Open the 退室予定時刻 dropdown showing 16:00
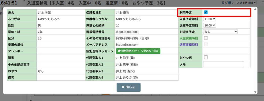Viewport: 264px width, 101px height. pos(210,25)
